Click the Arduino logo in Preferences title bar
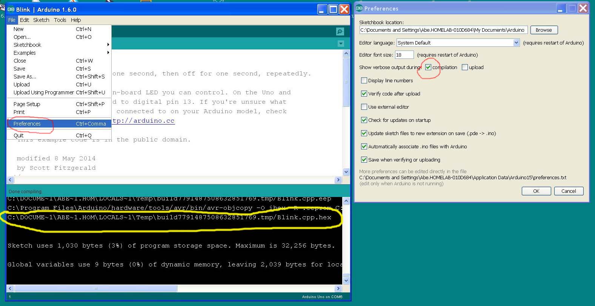Screen dimensions: 595x306 [359, 8]
